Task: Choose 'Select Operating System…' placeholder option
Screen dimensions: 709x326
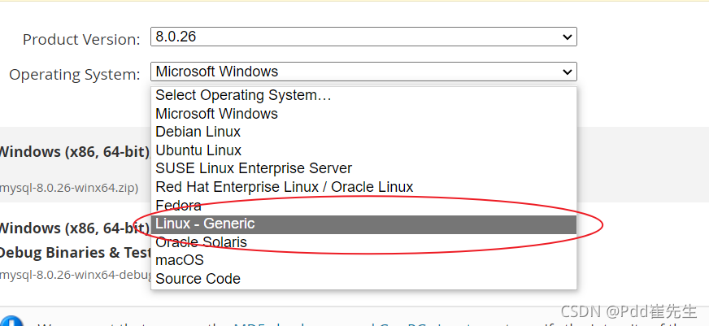Action: point(363,95)
